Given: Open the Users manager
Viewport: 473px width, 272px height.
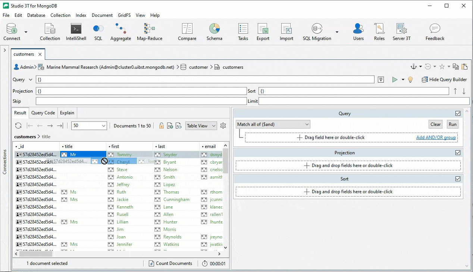Looking at the screenshot, I should (358, 32).
